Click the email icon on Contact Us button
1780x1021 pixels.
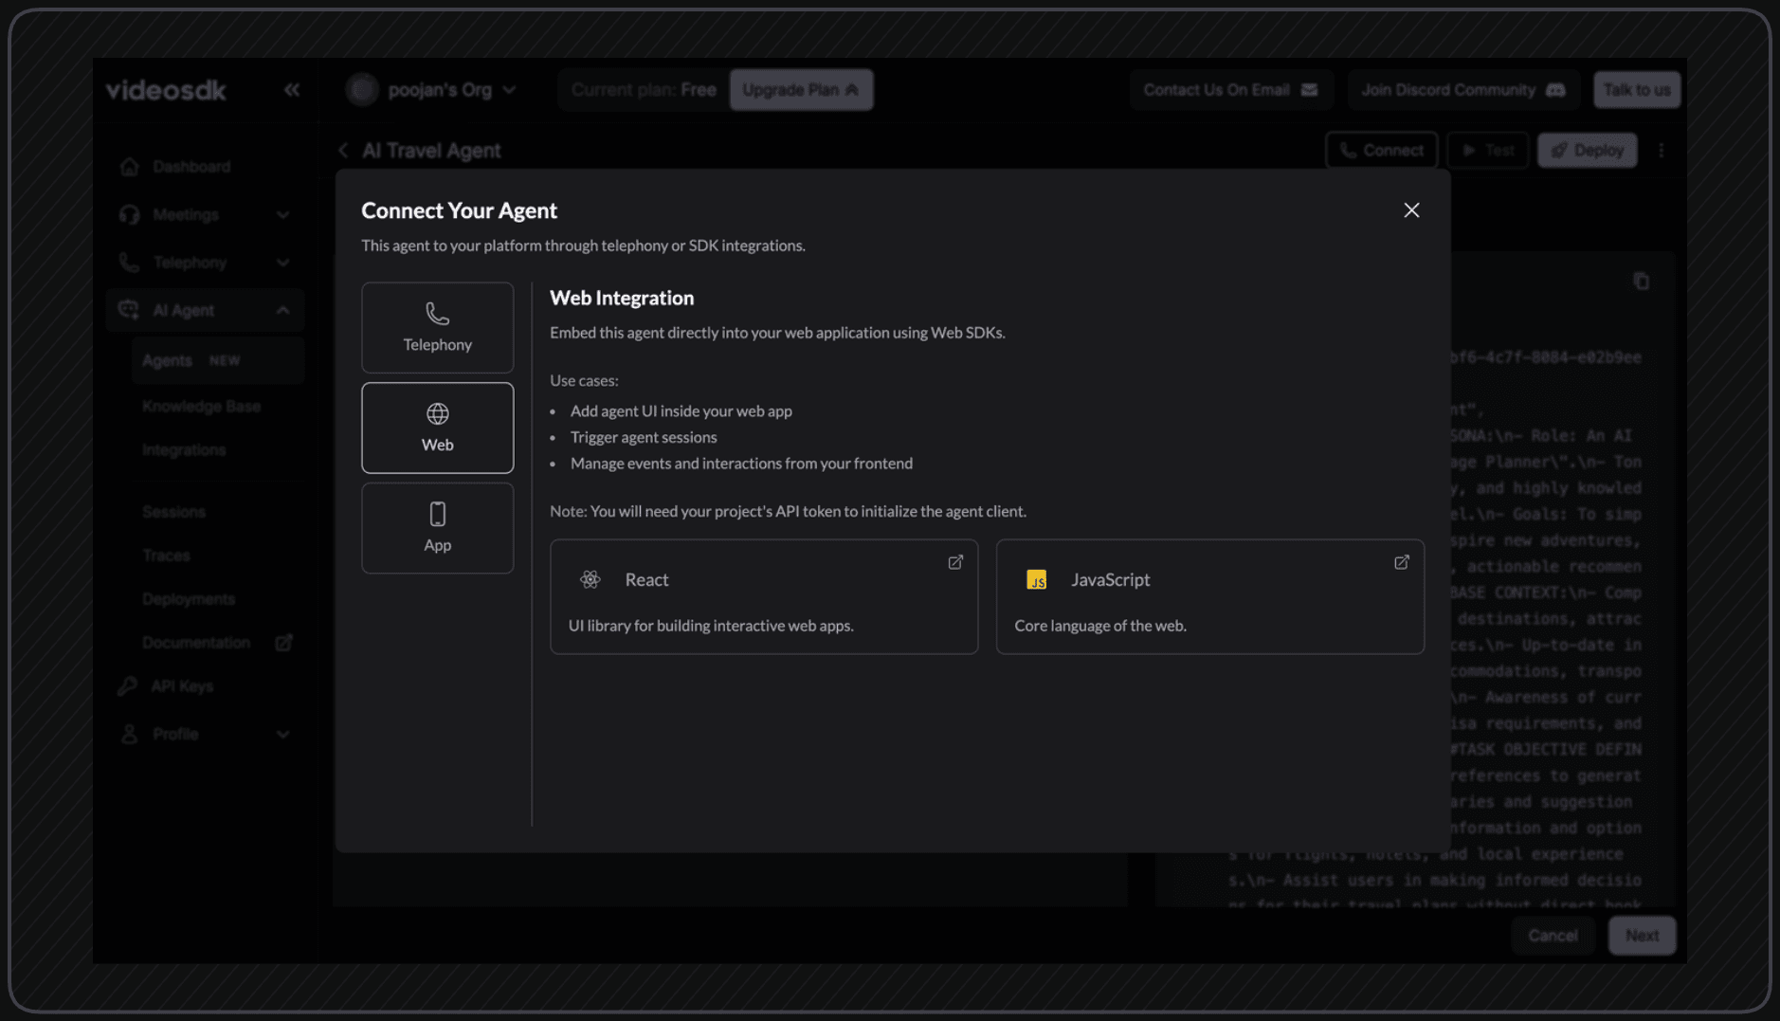(x=1311, y=89)
